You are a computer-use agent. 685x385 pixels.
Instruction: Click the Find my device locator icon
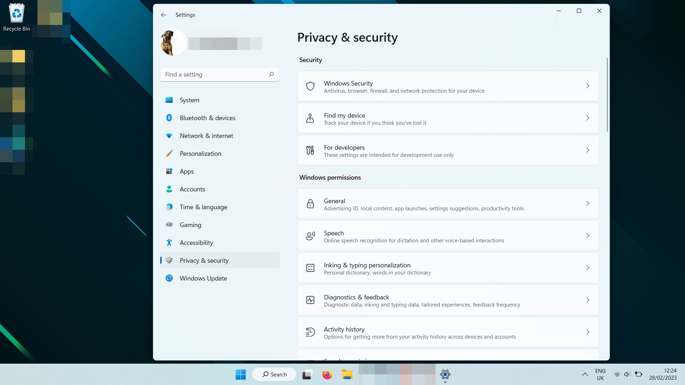pyautogui.click(x=310, y=118)
